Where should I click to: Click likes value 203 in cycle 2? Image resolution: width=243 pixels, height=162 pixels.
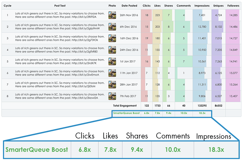(x=157, y=27)
